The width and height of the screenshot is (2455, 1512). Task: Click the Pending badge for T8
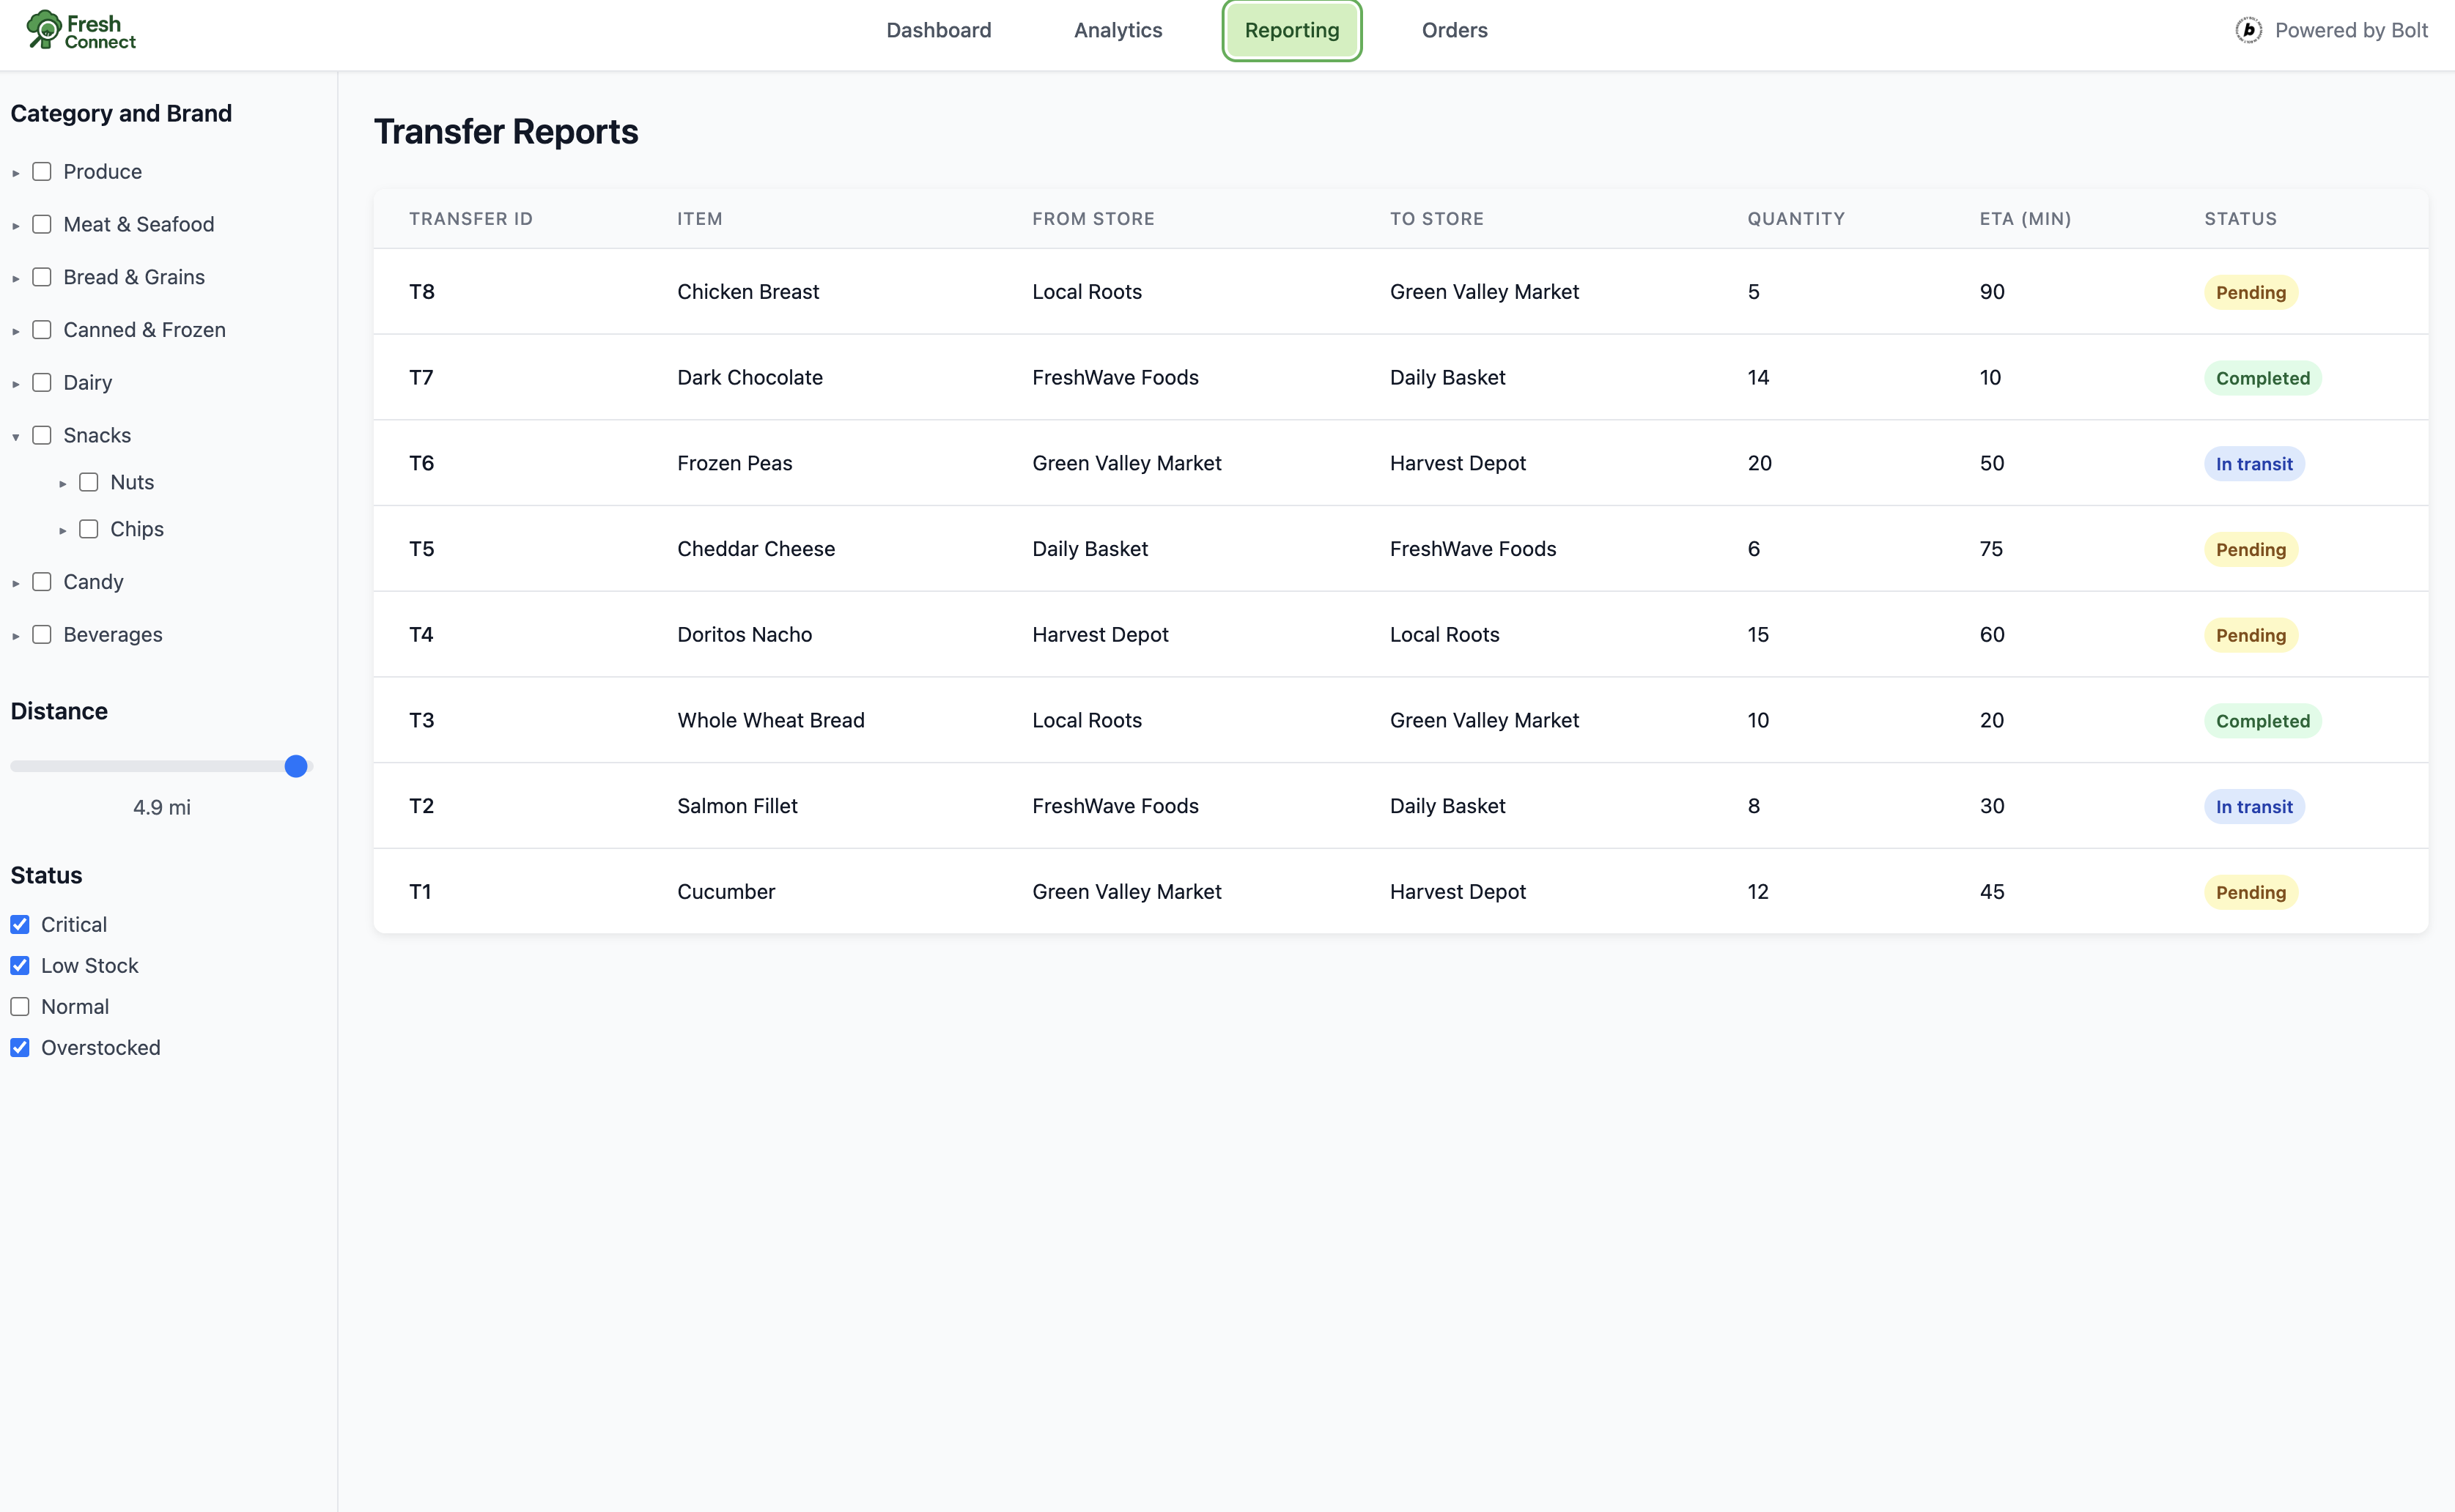tap(2250, 292)
